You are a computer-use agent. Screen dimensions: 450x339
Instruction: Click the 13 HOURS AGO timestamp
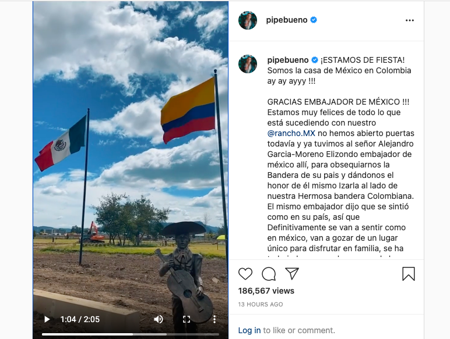coord(261,304)
